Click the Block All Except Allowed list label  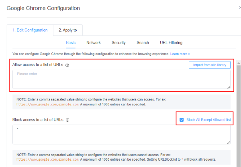pos(208,120)
